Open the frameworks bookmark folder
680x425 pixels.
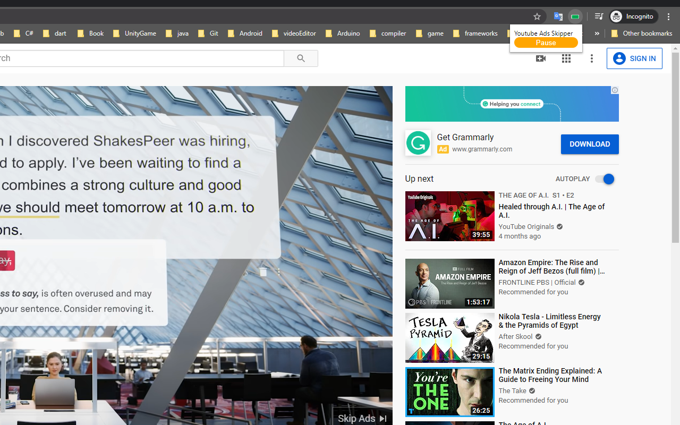pos(475,33)
